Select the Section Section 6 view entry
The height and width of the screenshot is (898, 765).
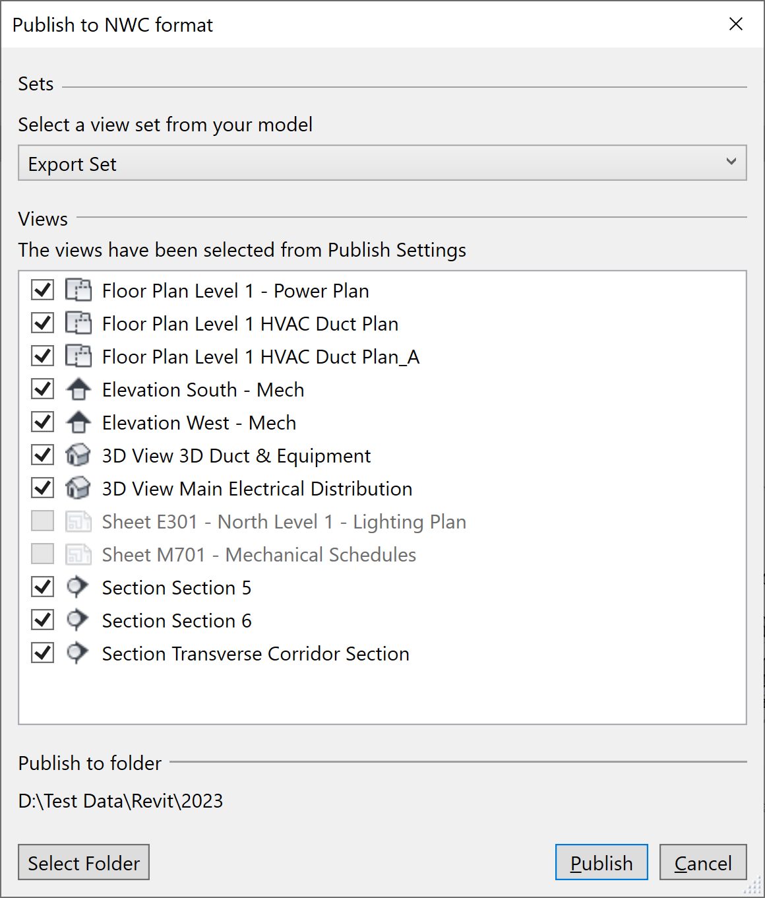coord(176,620)
